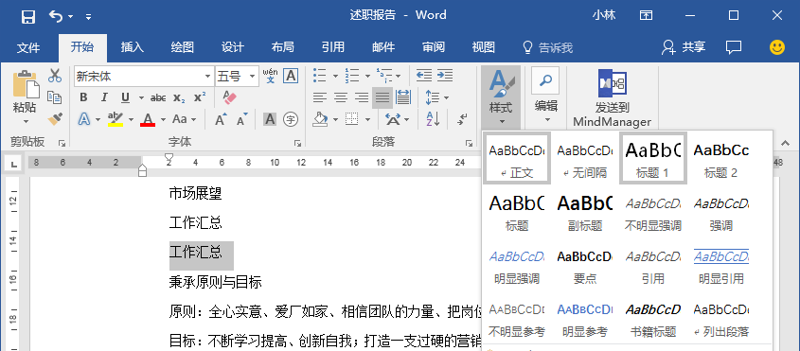800x351 pixels.
Task: Click the multilevel list icon
Action: click(384, 76)
